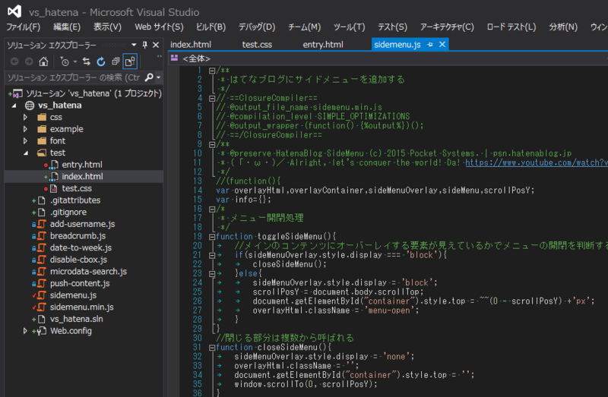Image resolution: width=608 pixels, height=397 pixels.
Task: Switch to the entry.html tab
Action: click(323, 45)
